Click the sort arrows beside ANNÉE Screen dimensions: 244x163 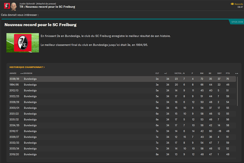coord(21,73)
